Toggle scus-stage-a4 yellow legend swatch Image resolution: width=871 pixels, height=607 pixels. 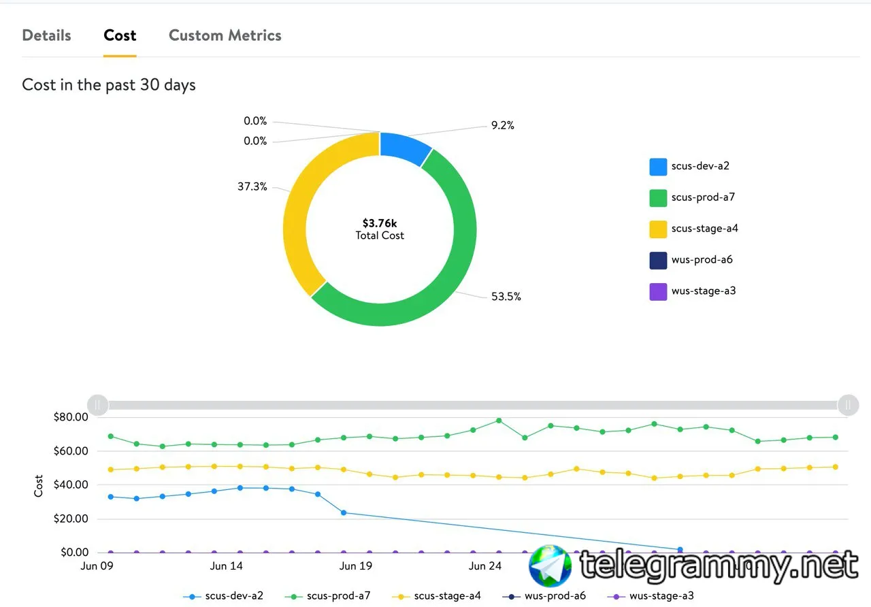[x=658, y=229]
